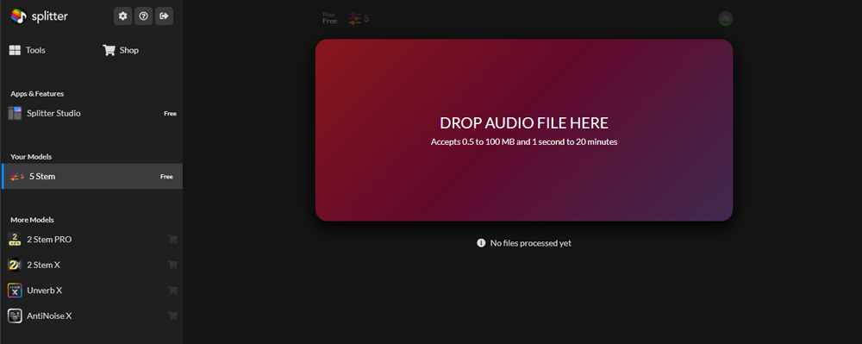Open the Tools section

[x=28, y=50]
